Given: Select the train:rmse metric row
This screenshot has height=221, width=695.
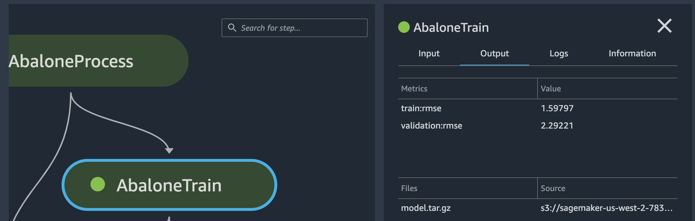Looking at the screenshot, I should pyautogui.click(x=421, y=108).
